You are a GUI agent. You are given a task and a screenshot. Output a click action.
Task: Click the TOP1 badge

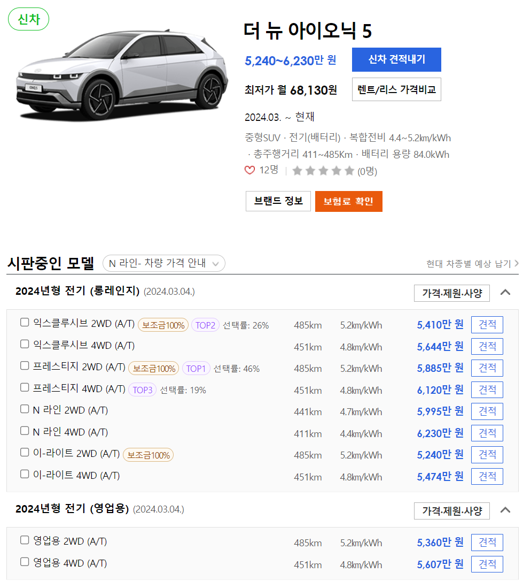(196, 369)
